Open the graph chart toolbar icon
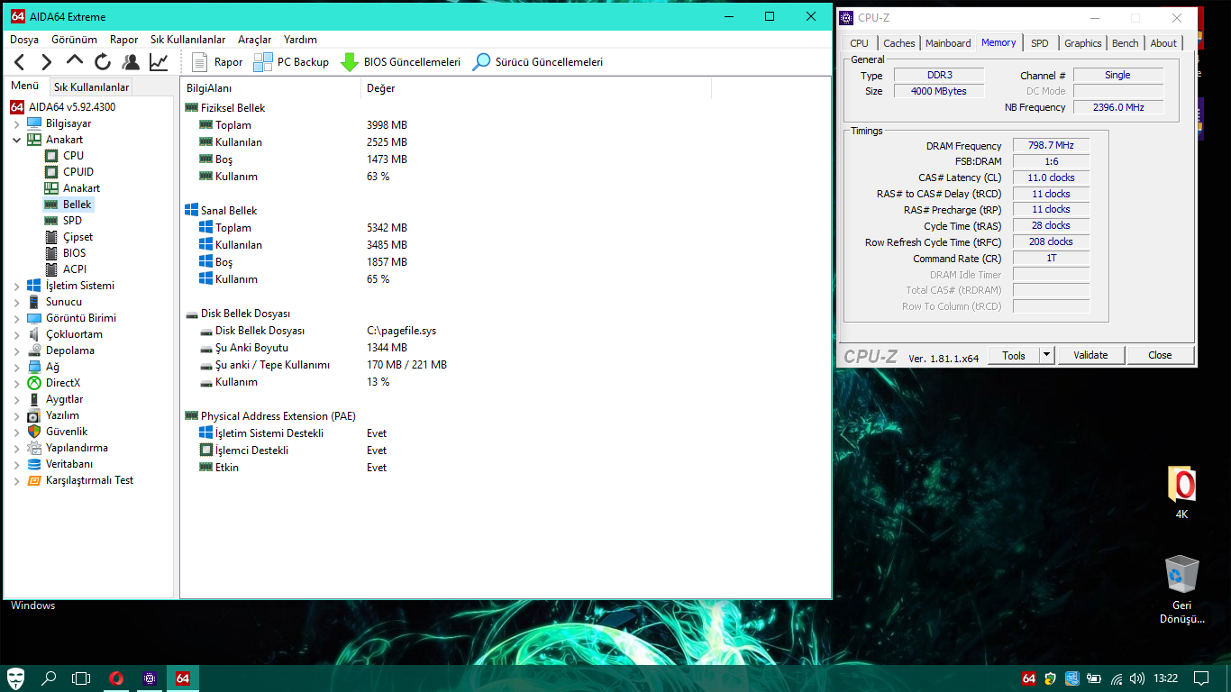The image size is (1231, 692). pyautogui.click(x=159, y=62)
